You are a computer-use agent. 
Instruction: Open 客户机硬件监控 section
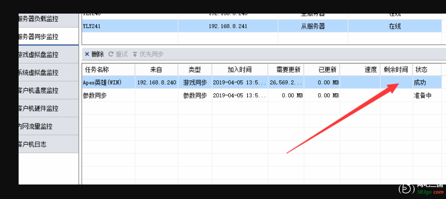pyautogui.click(x=49, y=108)
